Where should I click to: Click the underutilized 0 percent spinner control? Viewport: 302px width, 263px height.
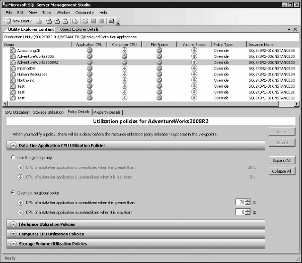pos(248,212)
